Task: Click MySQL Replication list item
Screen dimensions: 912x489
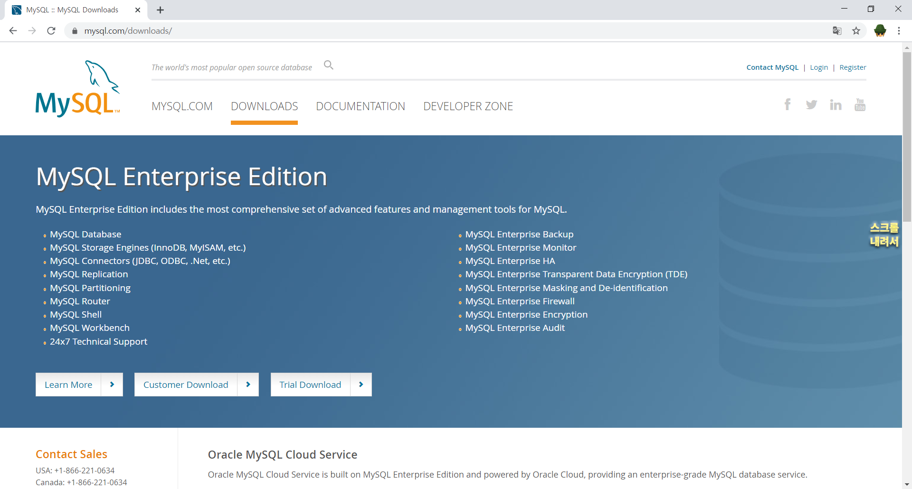Action: point(89,274)
